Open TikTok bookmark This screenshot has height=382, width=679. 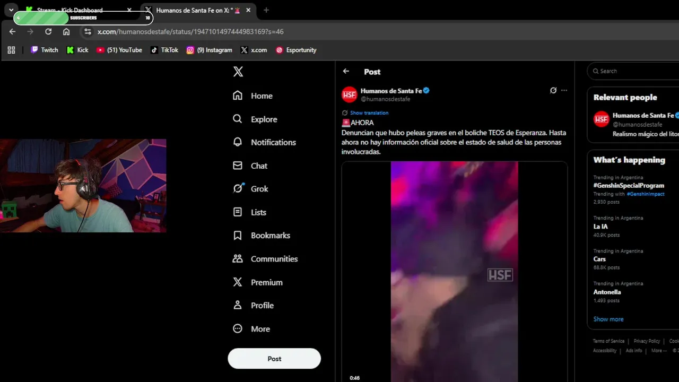pos(164,50)
